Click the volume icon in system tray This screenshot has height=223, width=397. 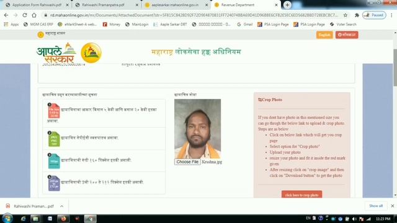tap(354, 219)
